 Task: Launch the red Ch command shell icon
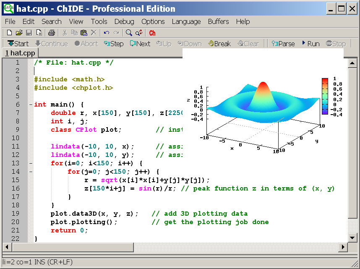[x=152, y=33]
